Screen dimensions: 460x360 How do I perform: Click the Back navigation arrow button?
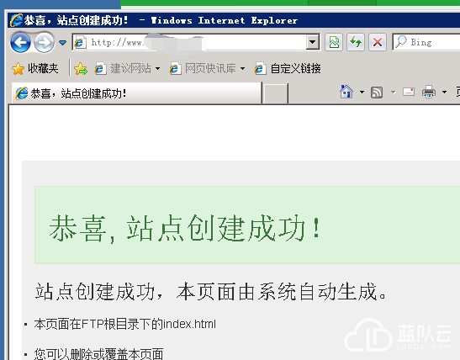(20, 43)
